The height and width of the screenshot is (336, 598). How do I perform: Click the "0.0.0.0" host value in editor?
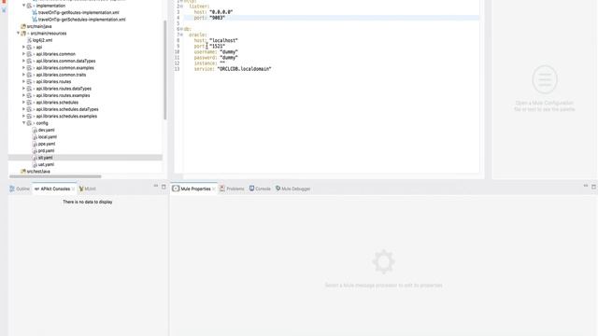[221, 12]
